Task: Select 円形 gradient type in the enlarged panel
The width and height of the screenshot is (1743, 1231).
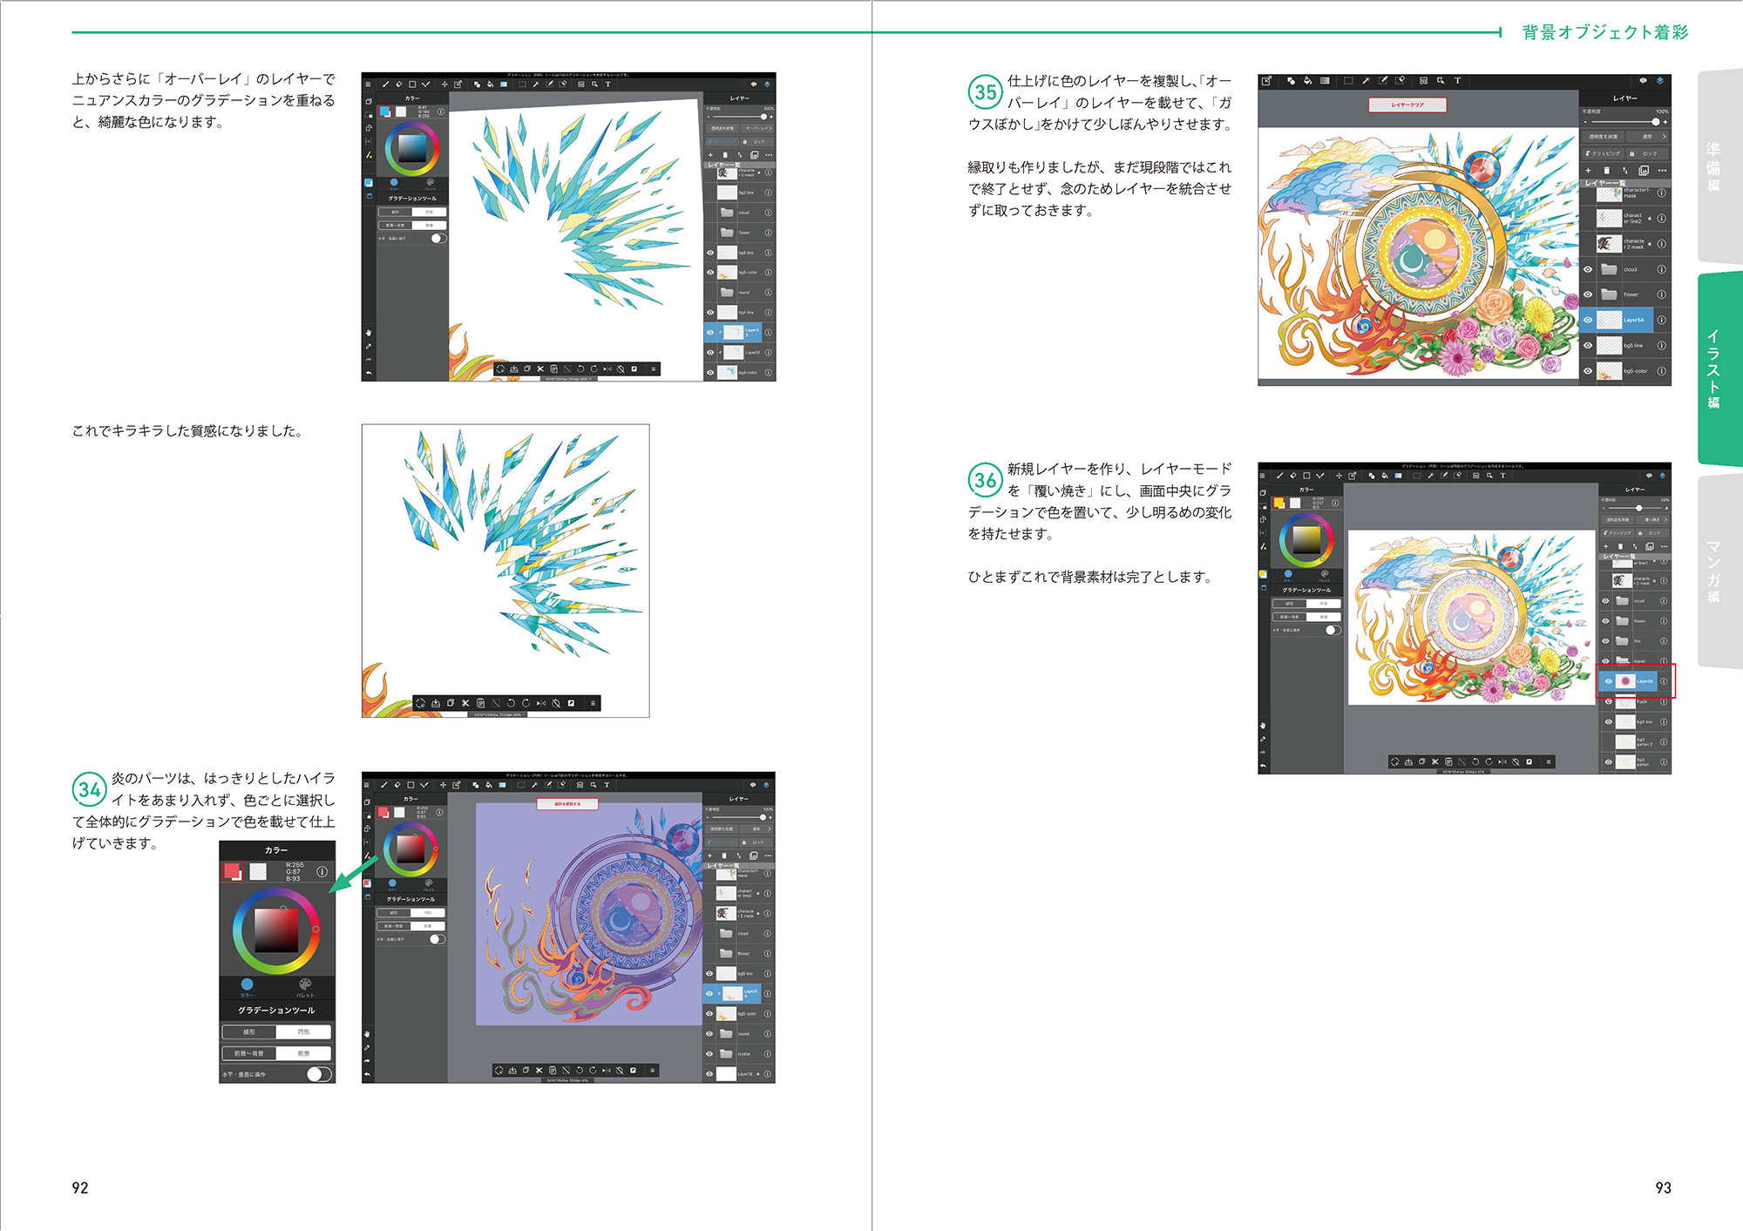Action: coord(303,1031)
